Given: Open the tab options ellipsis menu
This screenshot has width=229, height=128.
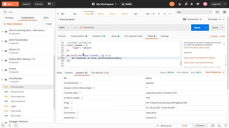Looking at the screenshot, I should (x=170, y=14).
